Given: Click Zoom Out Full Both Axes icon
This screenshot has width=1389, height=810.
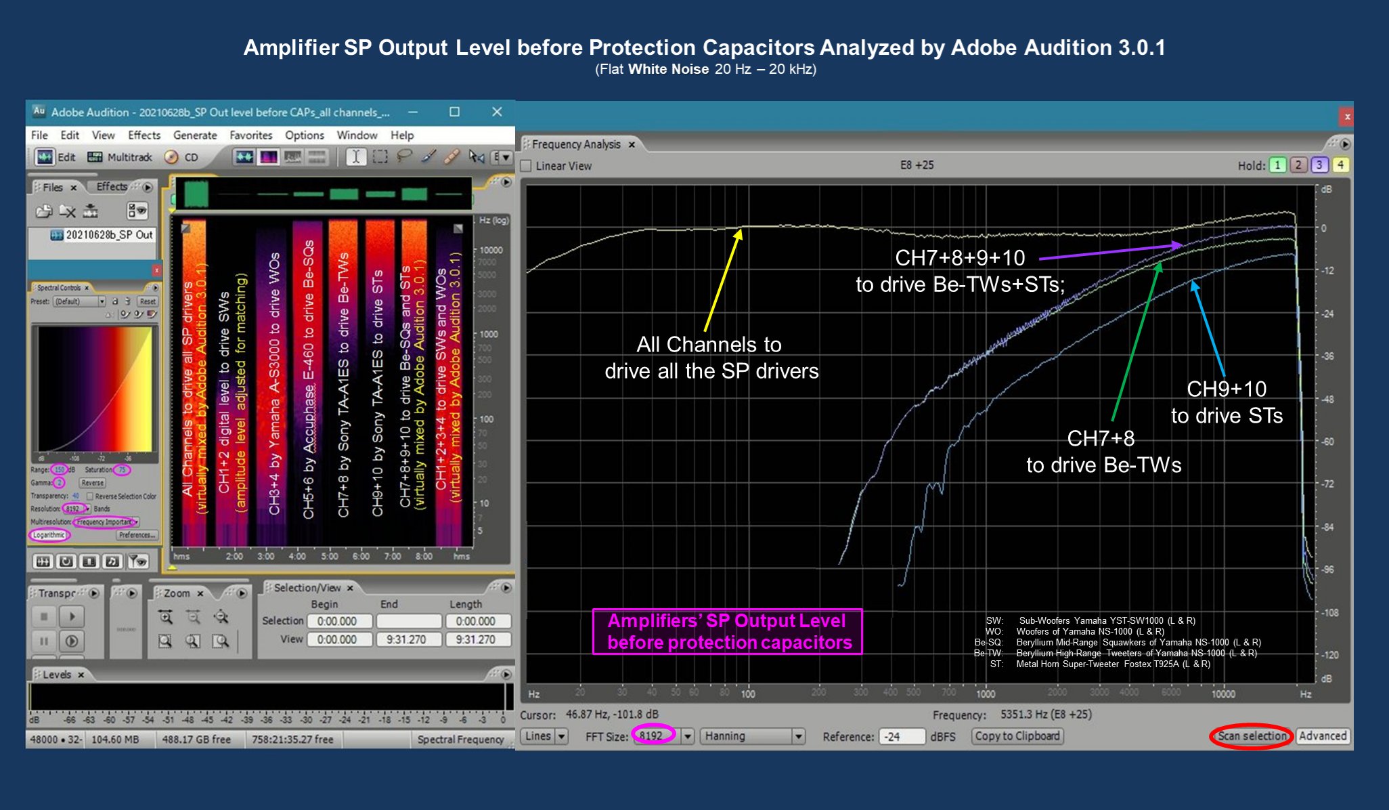Looking at the screenshot, I should (x=221, y=617).
